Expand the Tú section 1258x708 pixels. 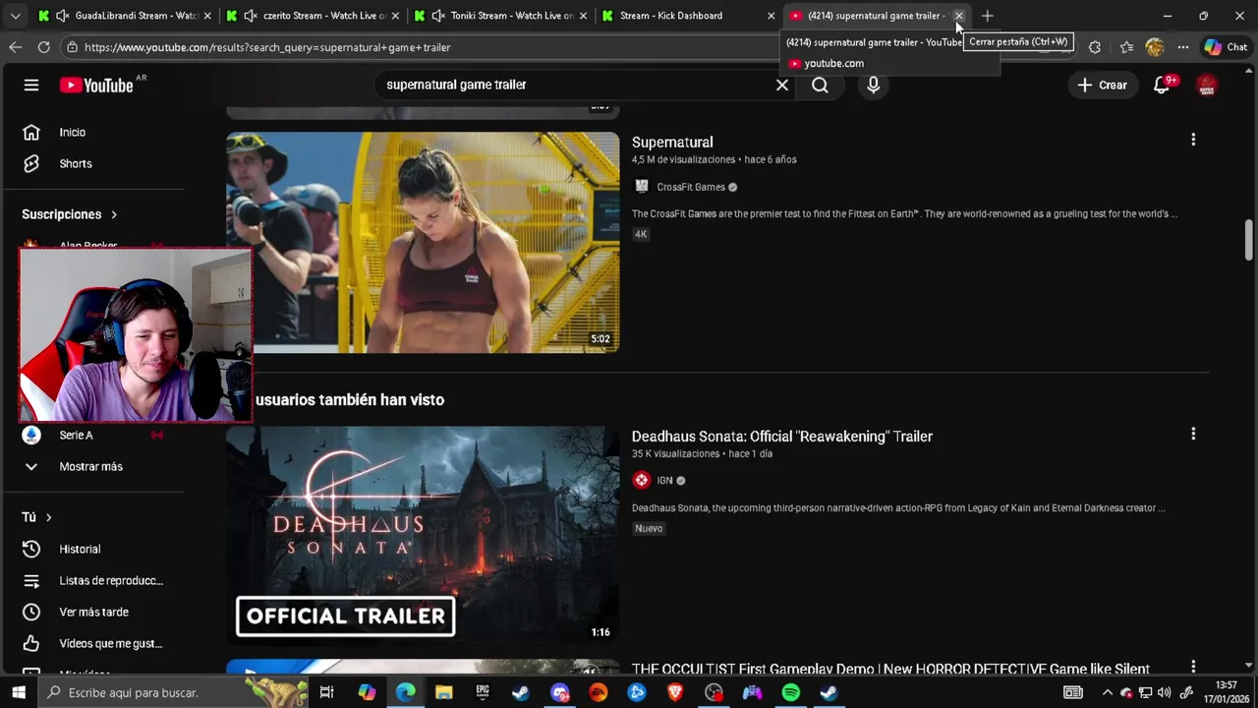pos(37,517)
